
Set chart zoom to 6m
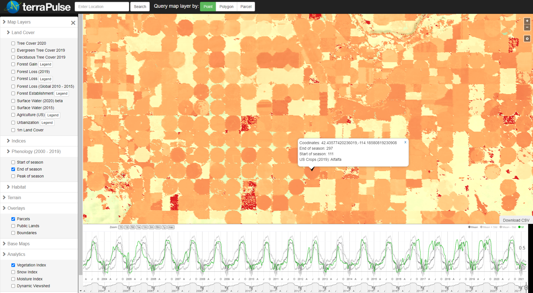click(x=158, y=227)
